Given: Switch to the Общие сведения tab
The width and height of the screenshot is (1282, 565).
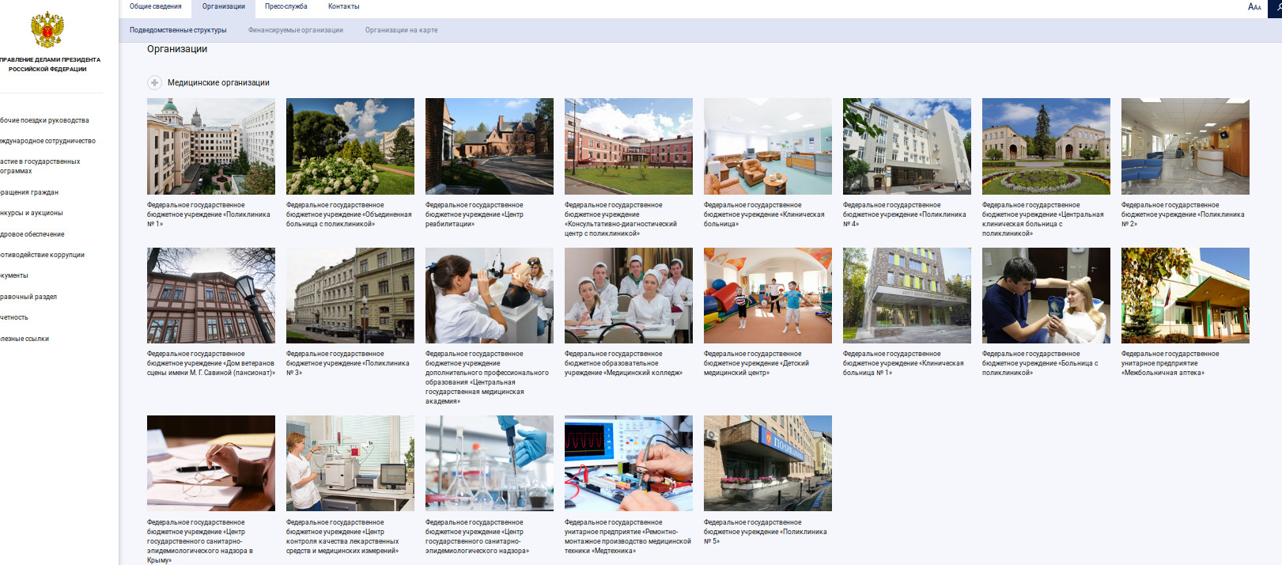Looking at the screenshot, I should click(x=155, y=6).
